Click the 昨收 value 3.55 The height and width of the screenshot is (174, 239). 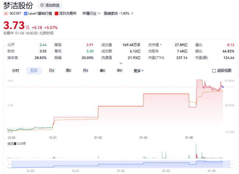tap(43, 51)
